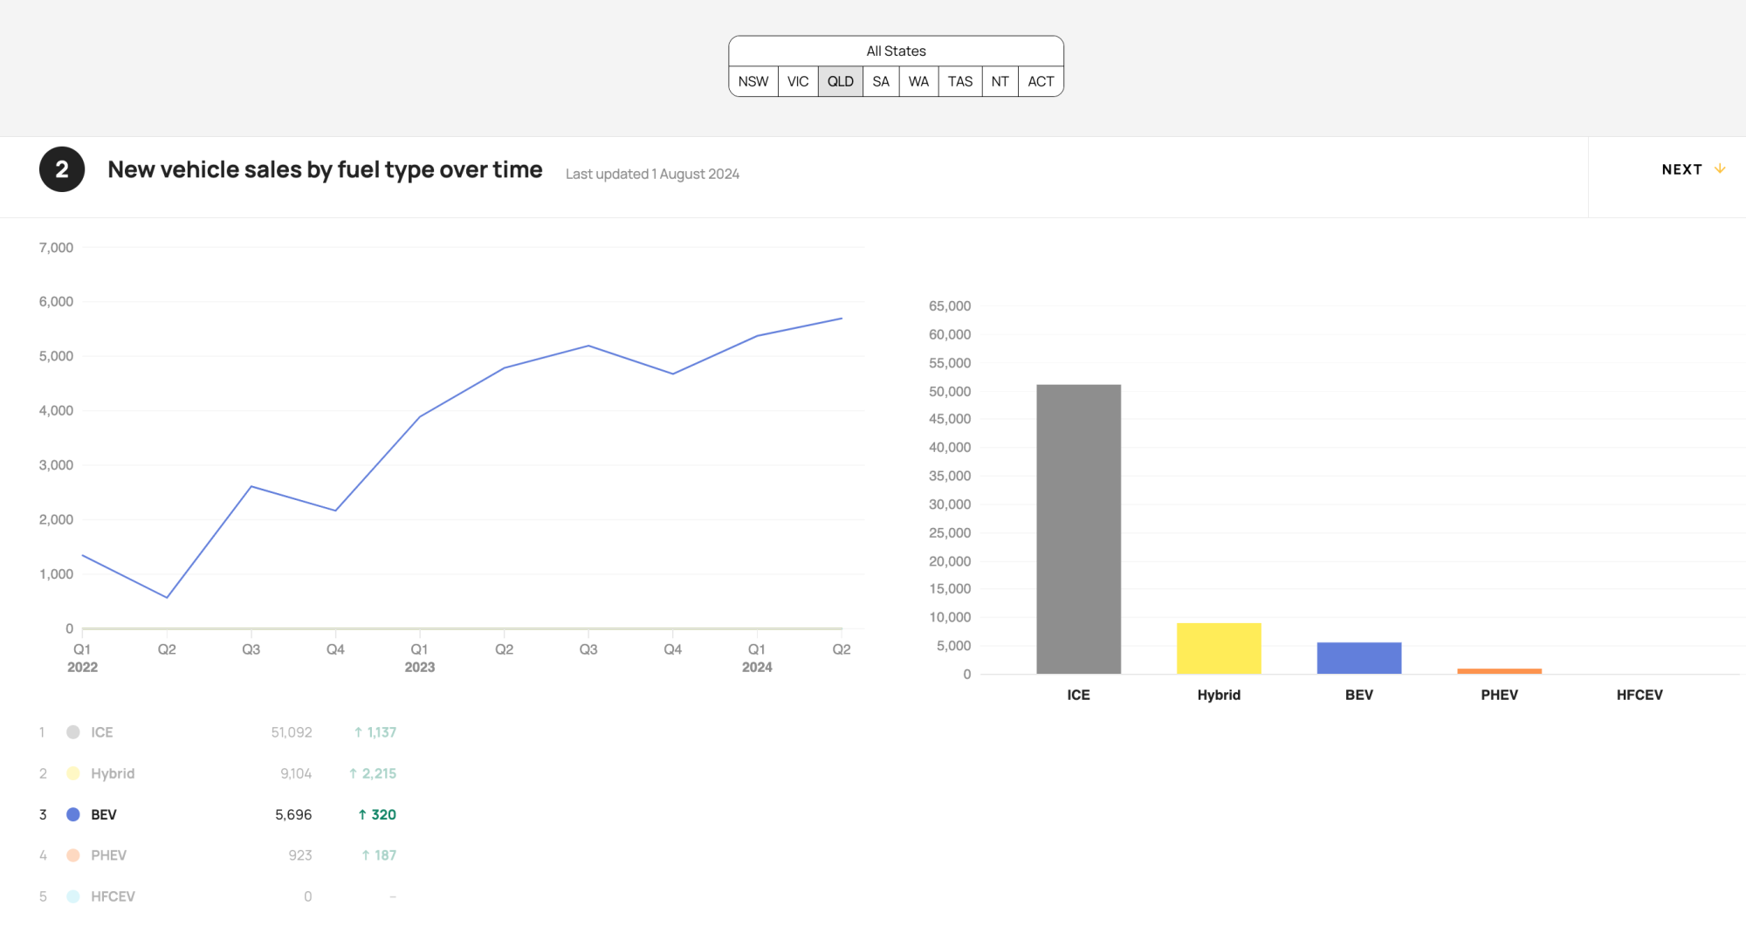The image size is (1746, 933).
Task: Click the yellow Hybrid legend dot
Action: [73, 773]
